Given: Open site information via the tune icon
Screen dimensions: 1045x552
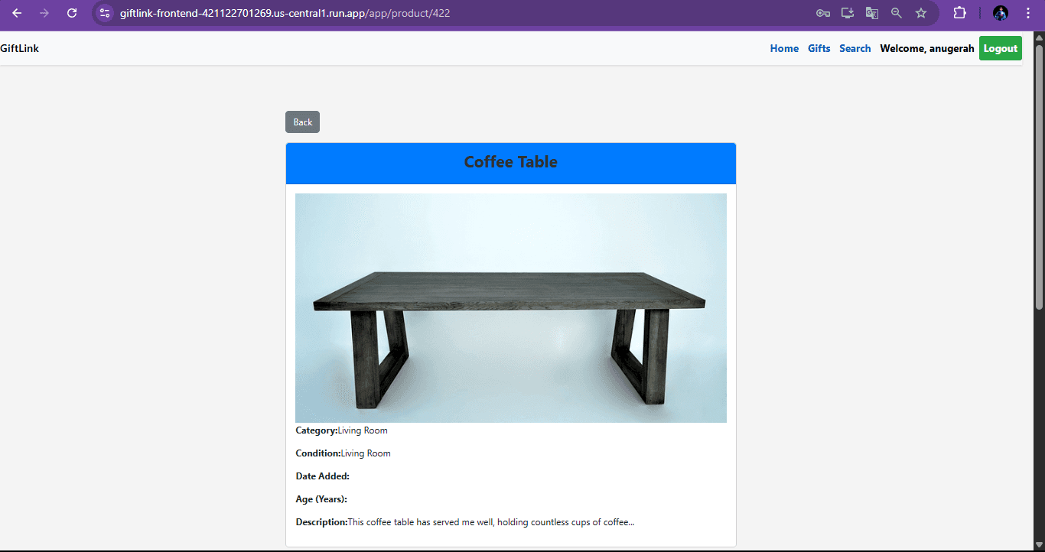Looking at the screenshot, I should tap(103, 13).
